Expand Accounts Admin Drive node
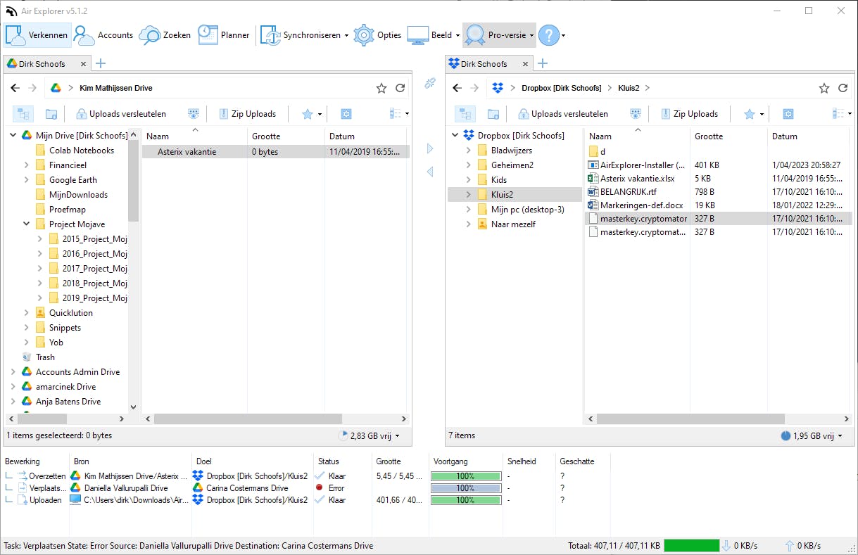Viewport: 858px width, 555px height. click(x=13, y=371)
